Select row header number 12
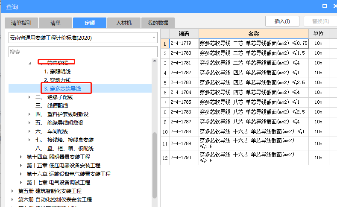337x207 pixels. point(165,158)
